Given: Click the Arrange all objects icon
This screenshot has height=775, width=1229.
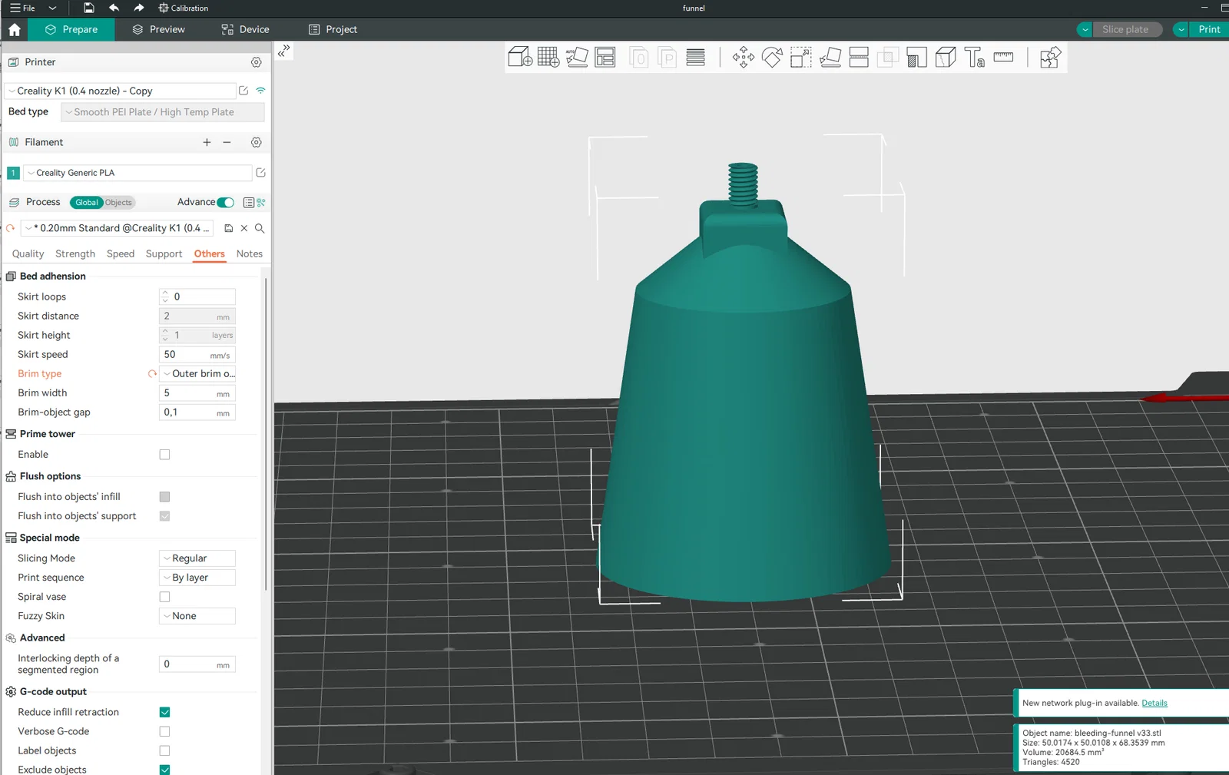Looking at the screenshot, I should 605,57.
